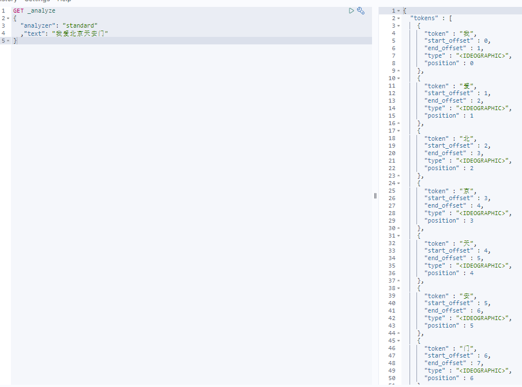Collapse the request body on line 2
This screenshot has width=522, height=387.
coord(7,18)
